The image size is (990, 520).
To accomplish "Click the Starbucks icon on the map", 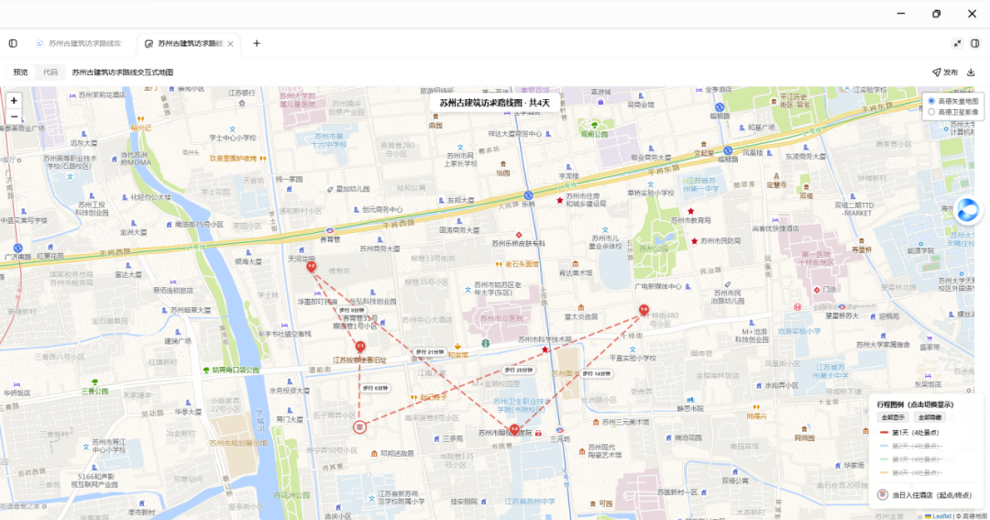I will coord(486,344).
